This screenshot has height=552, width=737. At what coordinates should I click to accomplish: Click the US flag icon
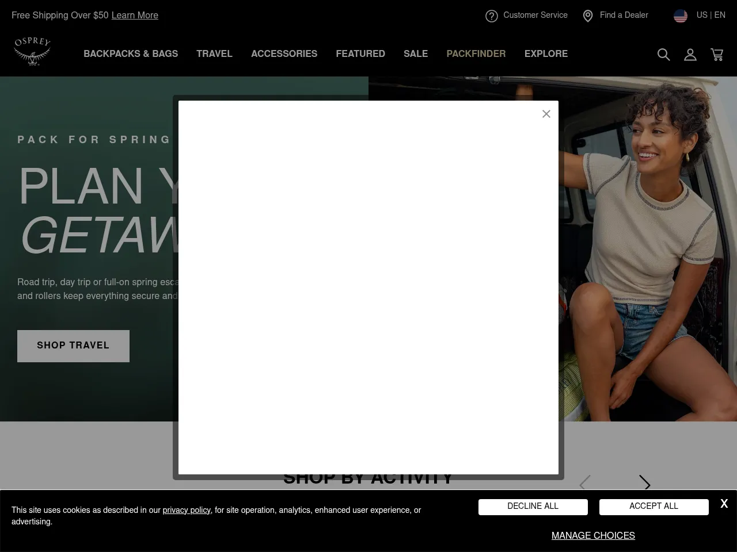click(680, 16)
